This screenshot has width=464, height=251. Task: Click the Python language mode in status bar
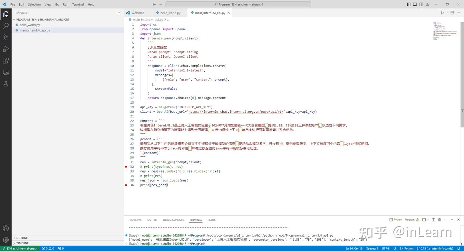click(x=409, y=248)
